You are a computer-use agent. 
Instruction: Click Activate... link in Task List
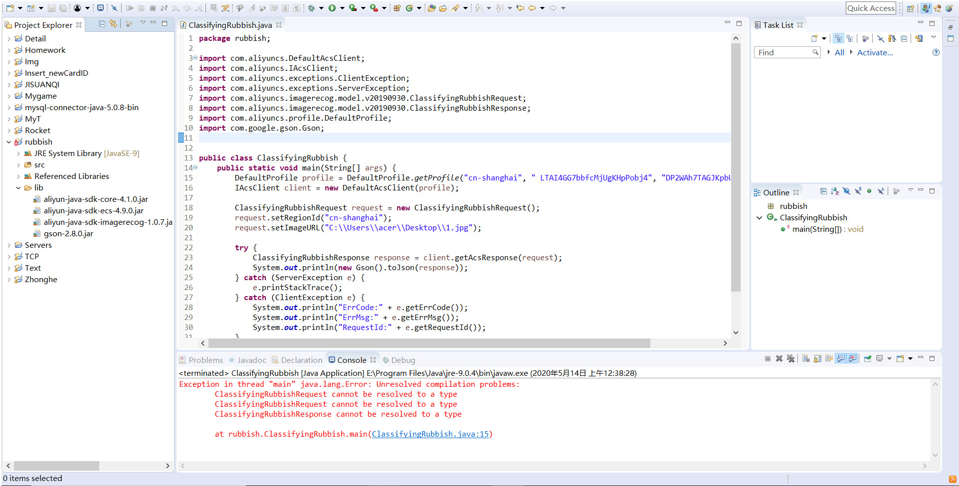coord(875,52)
